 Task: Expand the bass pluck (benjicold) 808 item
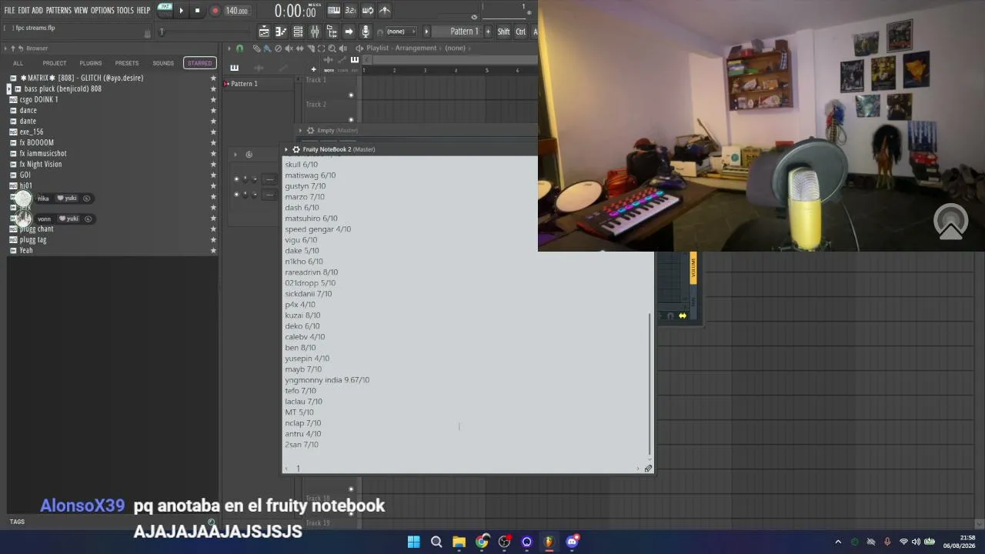coord(8,89)
